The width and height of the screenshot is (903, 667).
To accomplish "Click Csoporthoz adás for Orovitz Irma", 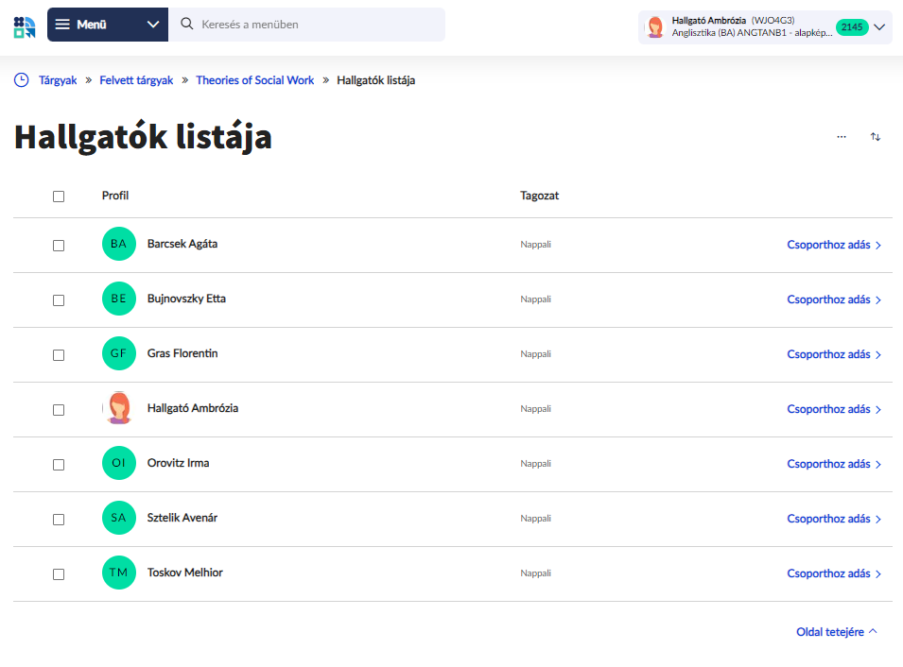I will pyautogui.click(x=833, y=464).
